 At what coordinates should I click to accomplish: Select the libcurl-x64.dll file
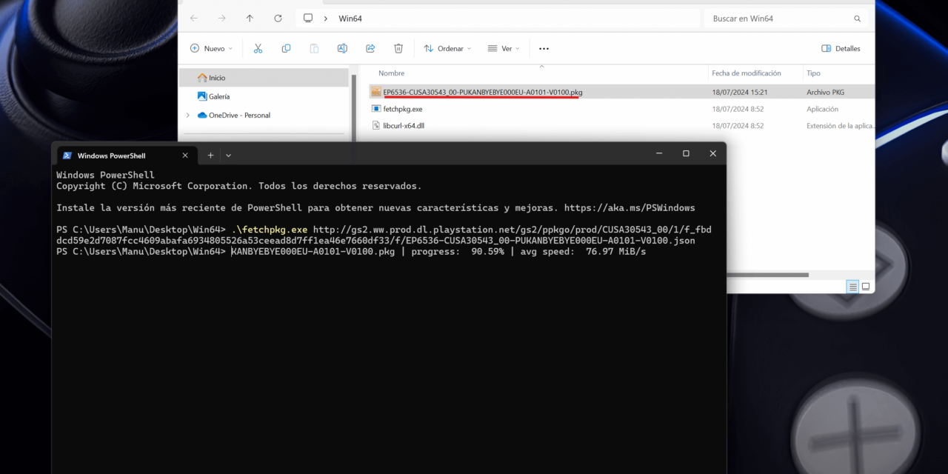(x=622, y=126)
